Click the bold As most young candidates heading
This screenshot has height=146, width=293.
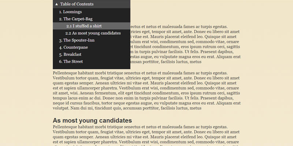click(92, 120)
